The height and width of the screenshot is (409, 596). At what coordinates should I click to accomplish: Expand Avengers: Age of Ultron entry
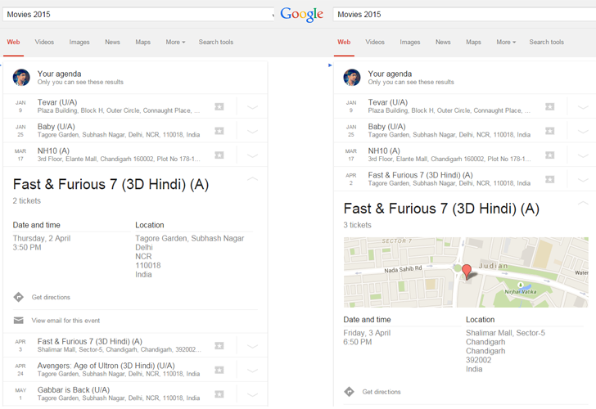click(x=252, y=371)
